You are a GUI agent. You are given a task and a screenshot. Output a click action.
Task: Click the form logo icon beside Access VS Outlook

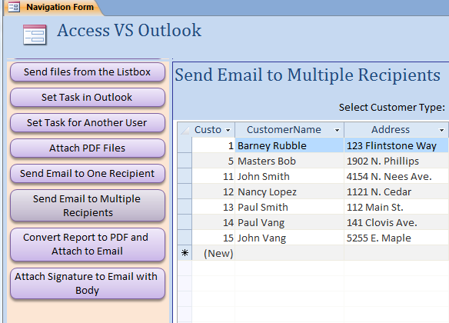[35, 35]
